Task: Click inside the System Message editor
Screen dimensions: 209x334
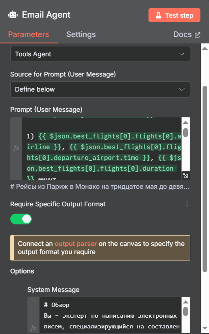Action: coord(110,315)
